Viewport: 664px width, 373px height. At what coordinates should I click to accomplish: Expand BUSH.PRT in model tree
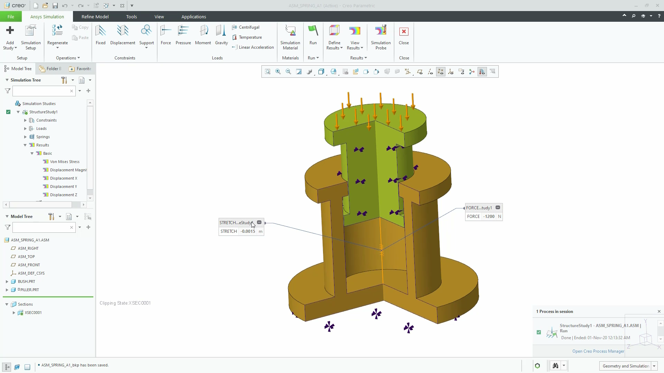point(7,281)
